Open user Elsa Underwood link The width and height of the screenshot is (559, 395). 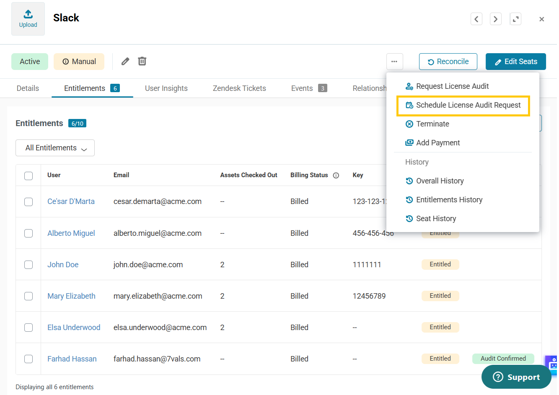[74, 328]
